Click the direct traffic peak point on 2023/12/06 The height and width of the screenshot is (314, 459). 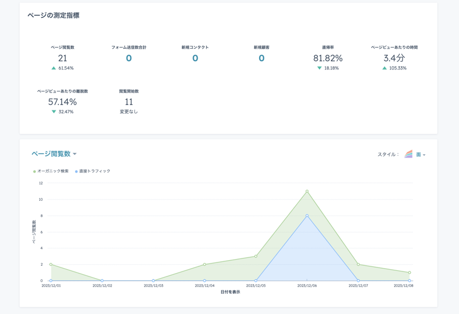(307, 216)
